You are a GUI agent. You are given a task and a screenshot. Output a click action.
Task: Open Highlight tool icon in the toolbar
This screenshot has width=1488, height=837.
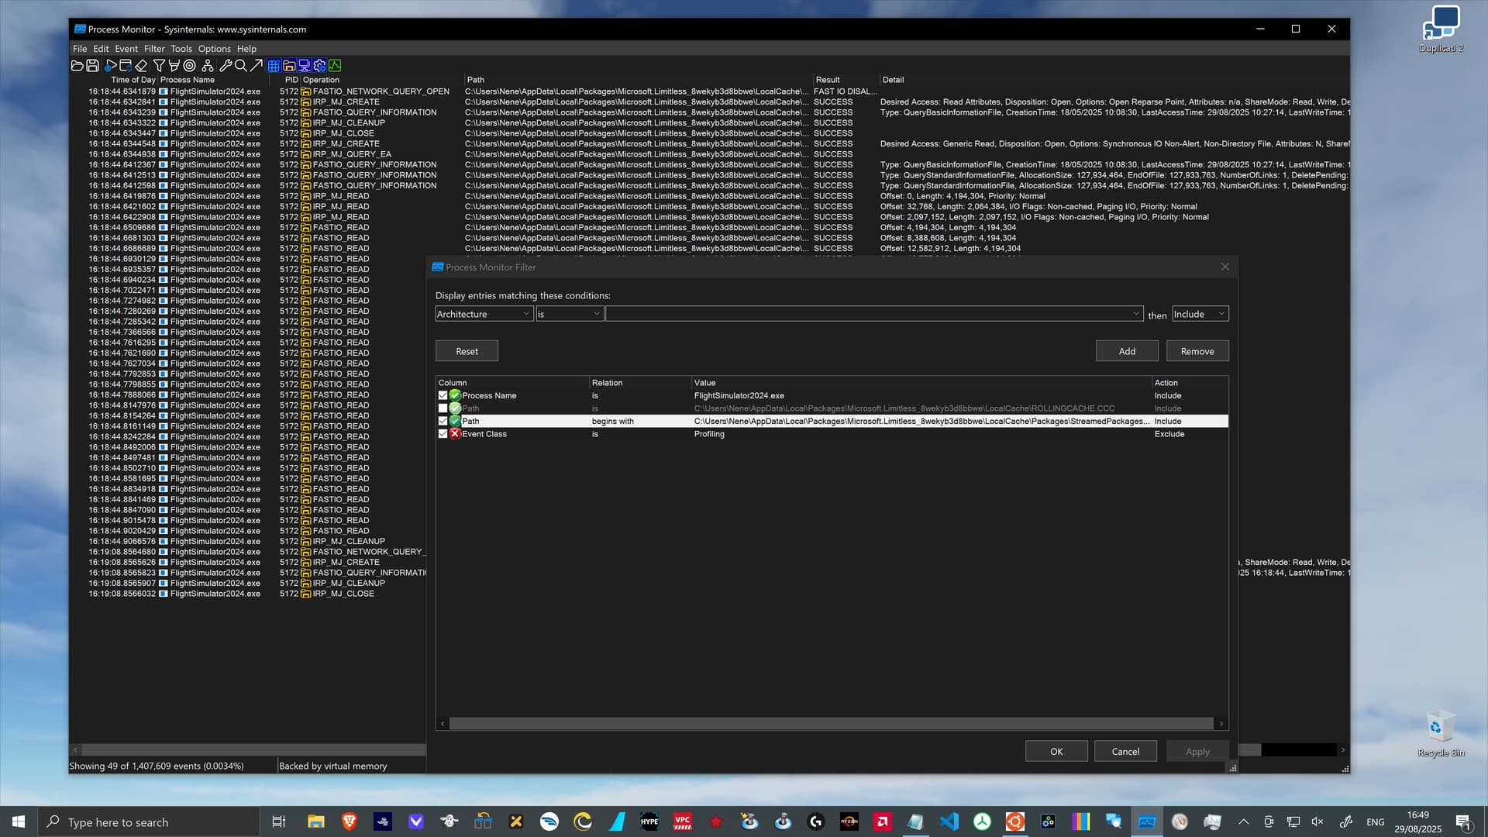pos(174,66)
